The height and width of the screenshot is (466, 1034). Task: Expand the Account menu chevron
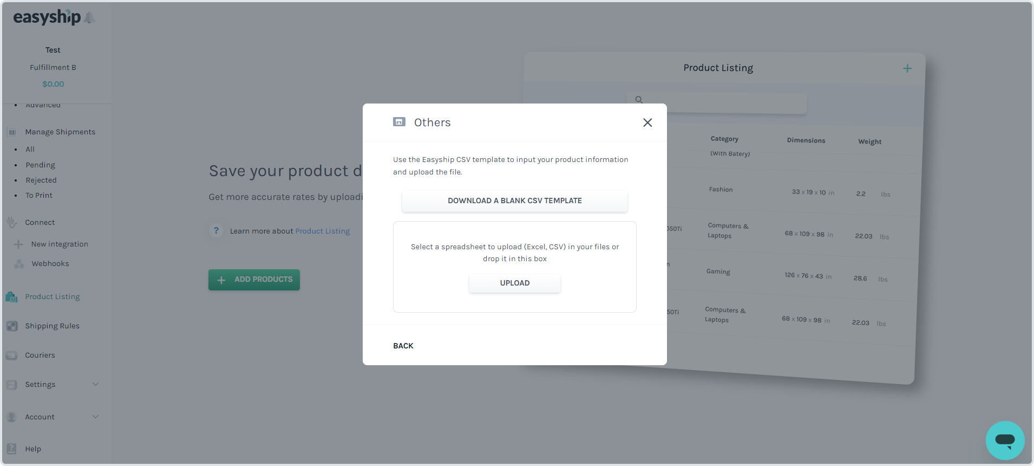pyautogui.click(x=95, y=417)
